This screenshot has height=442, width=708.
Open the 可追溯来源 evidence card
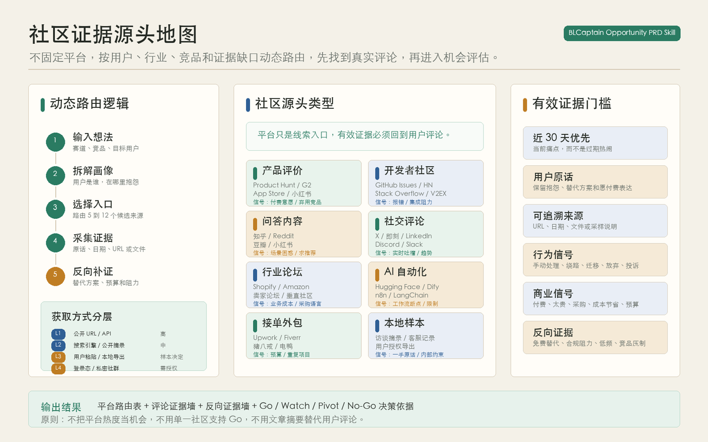tap(595, 221)
